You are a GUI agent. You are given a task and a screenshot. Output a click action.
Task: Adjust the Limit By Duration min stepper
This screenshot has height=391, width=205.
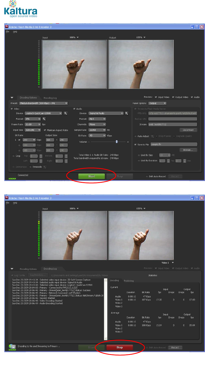point(185,161)
